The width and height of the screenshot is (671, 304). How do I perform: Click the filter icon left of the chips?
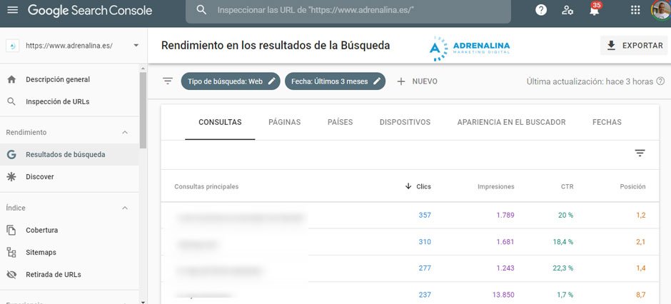coord(168,81)
